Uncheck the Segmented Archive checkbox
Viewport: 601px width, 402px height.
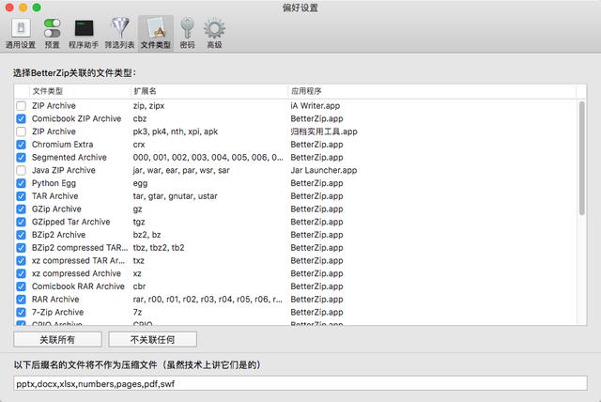[x=21, y=158]
